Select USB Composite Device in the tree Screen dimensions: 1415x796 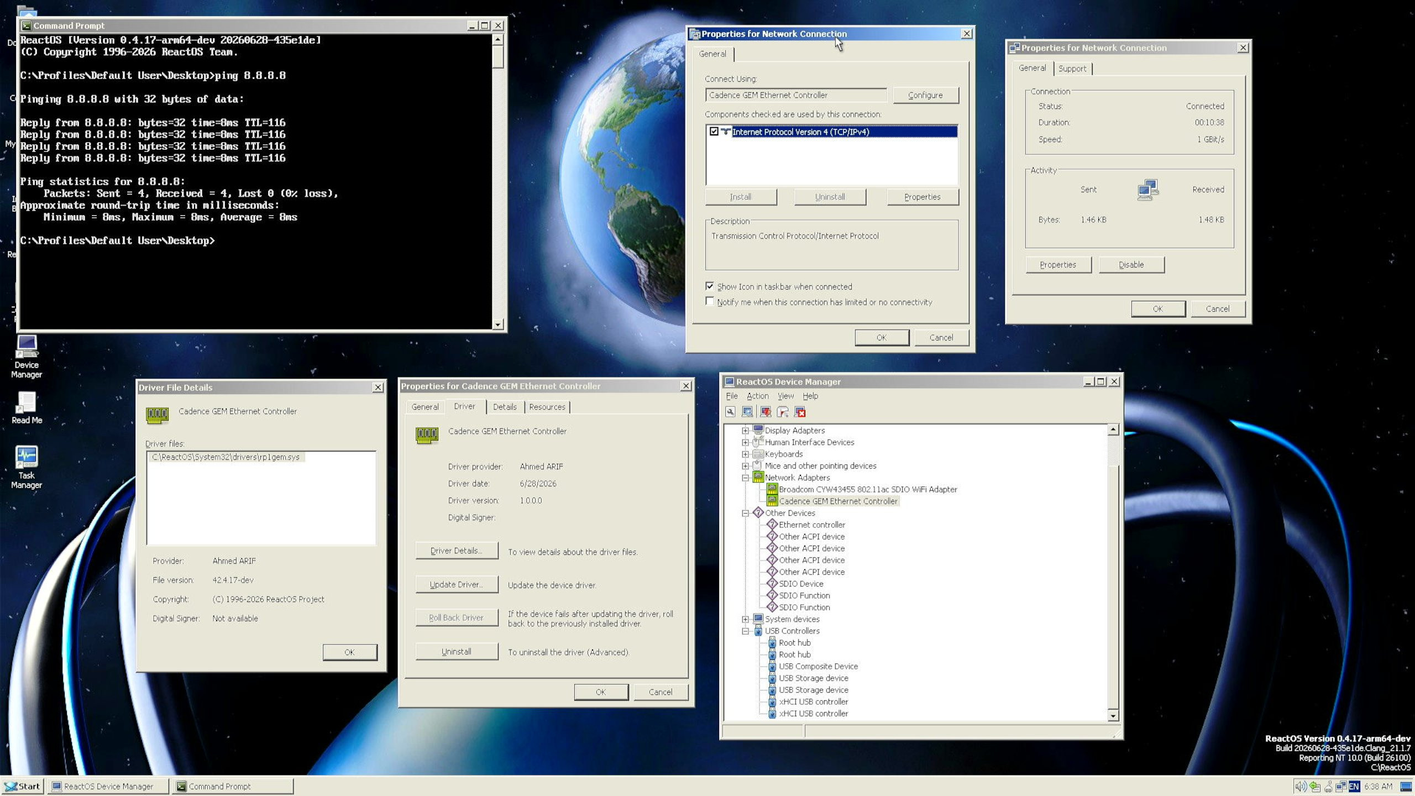point(818,666)
